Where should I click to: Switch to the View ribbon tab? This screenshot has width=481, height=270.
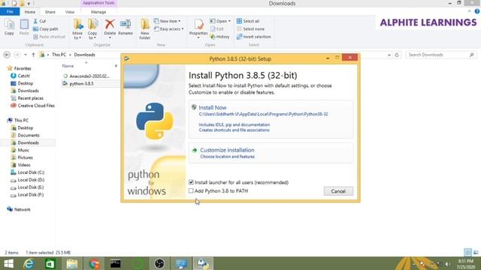(x=70, y=12)
